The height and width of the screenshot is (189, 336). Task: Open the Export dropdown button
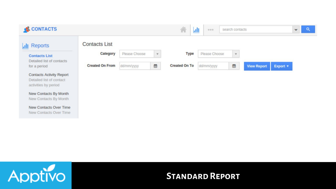(x=281, y=66)
